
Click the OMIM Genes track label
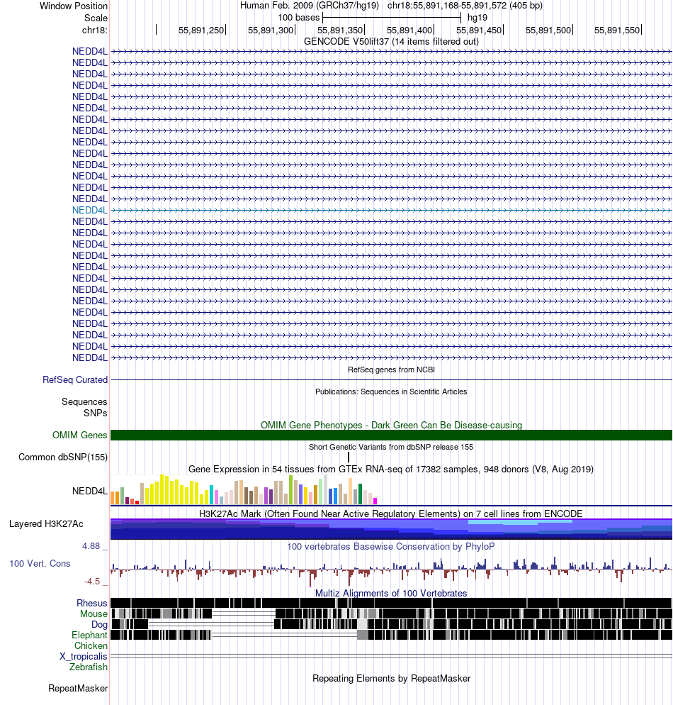click(x=79, y=435)
